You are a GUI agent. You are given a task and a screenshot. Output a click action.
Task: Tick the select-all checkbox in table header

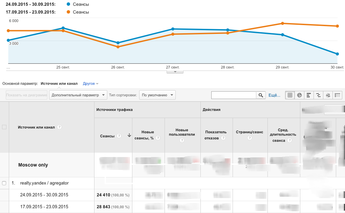(x=4, y=127)
